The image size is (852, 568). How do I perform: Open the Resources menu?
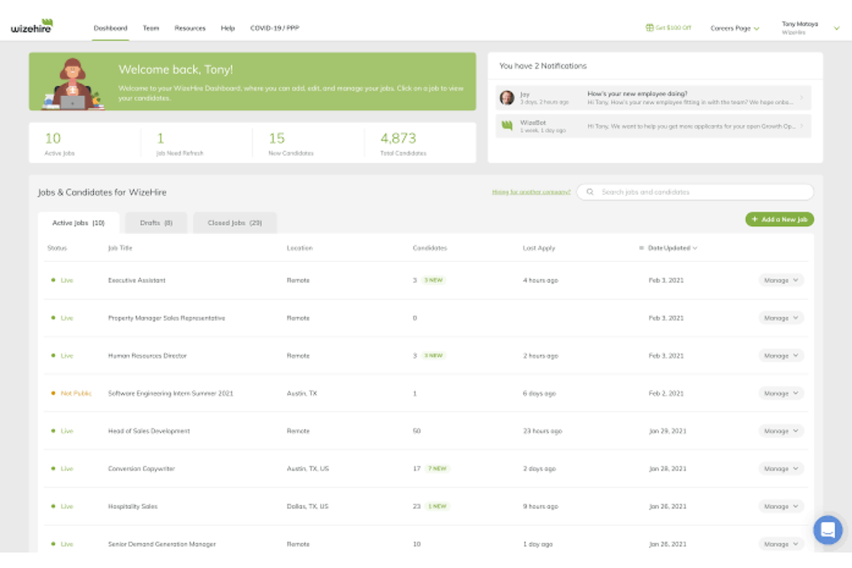(190, 28)
